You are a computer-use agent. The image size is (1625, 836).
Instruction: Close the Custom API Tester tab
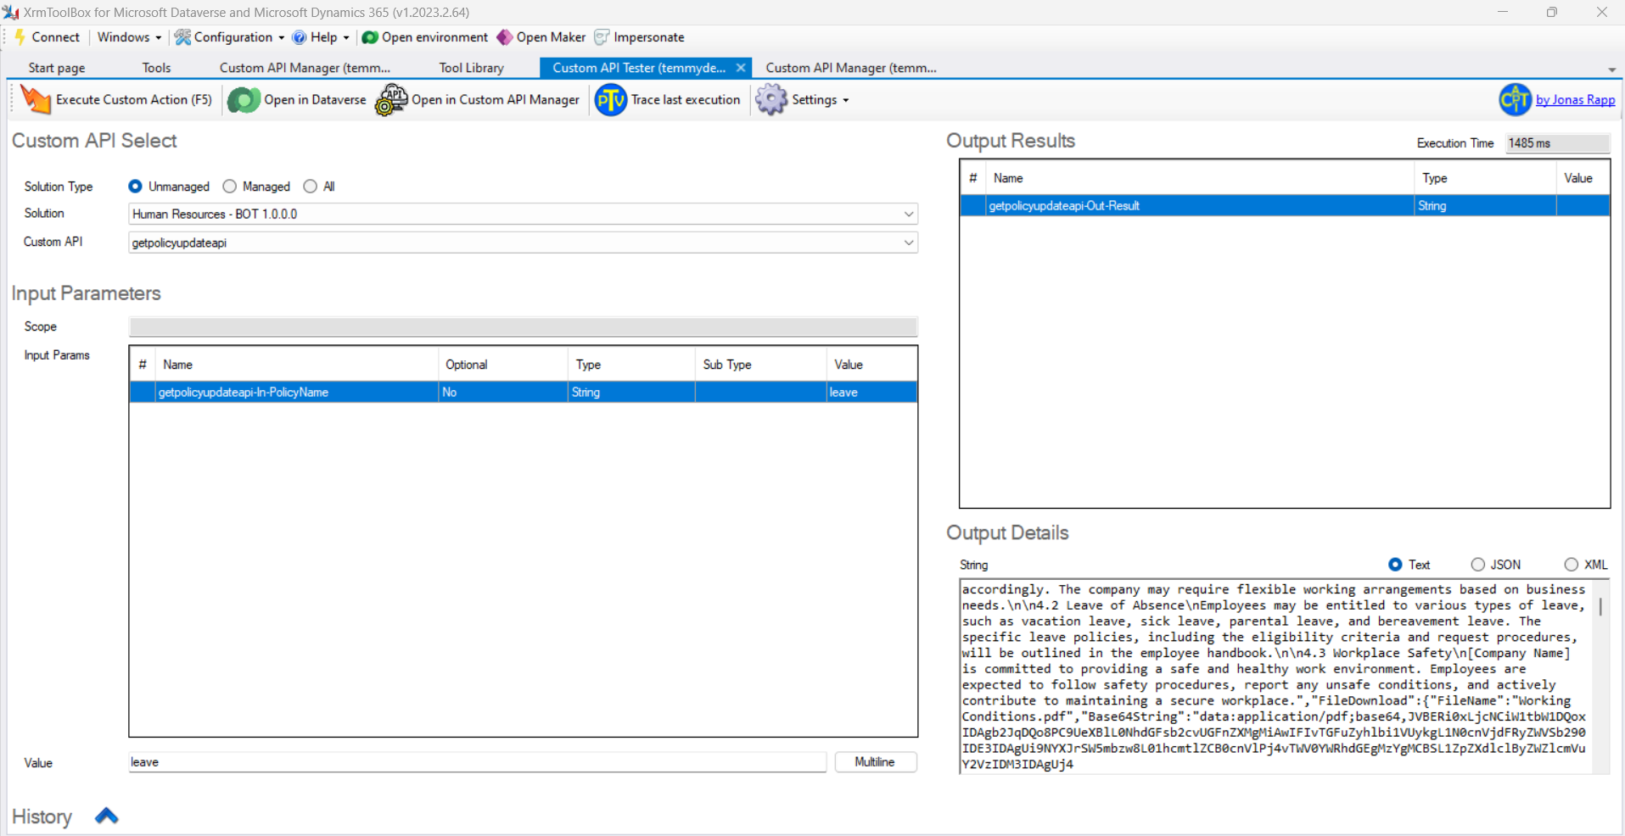(x=741, y=68)
